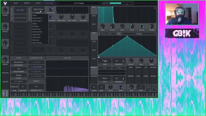Select the ENV 1 tab
This screenshot has width=206, height=116.
click(94, 10)
